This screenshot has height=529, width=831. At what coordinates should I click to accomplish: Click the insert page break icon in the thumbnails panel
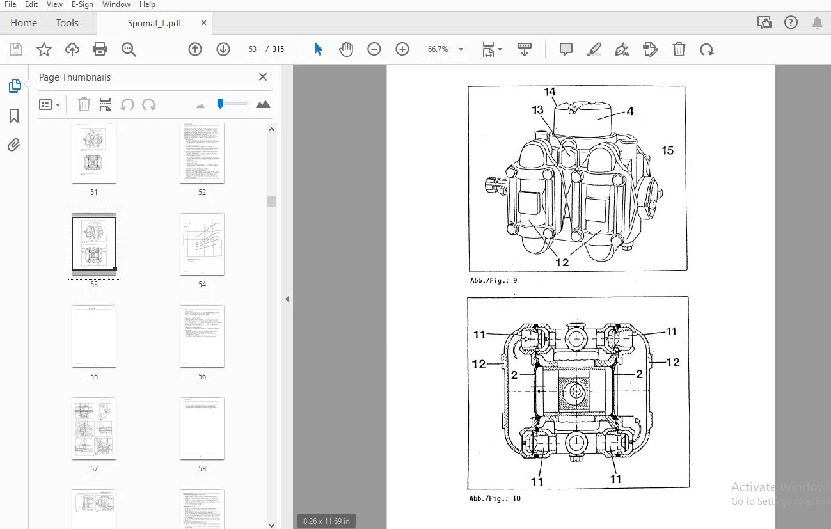coord(106,104)
